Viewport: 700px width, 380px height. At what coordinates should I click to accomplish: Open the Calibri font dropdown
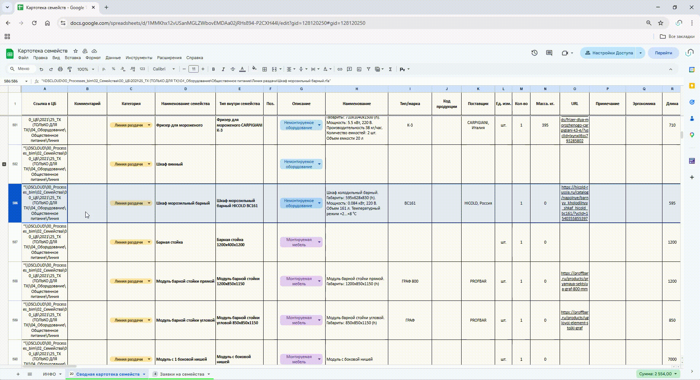[x=164, y=69]
